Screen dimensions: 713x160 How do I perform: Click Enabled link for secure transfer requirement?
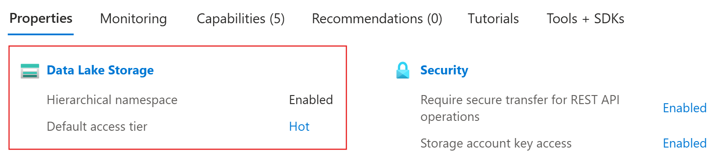[685, 108]
